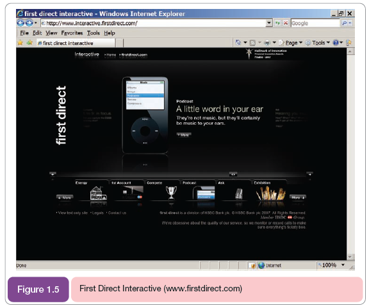Image resolution: width=369 pixels, height=308 pixels.
Task: Open the Home icon dropdown arrow
Action: click(245, 43)
